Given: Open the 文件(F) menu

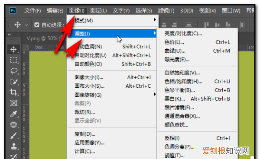Looking at the screenshot, I should [x=32, y=11].
